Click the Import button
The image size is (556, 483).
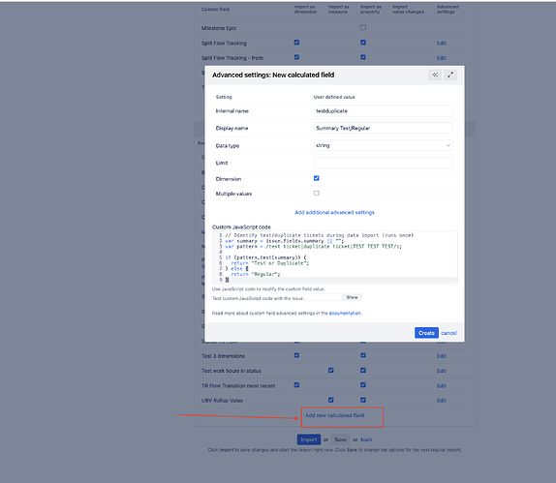click(x=308, y=439)
